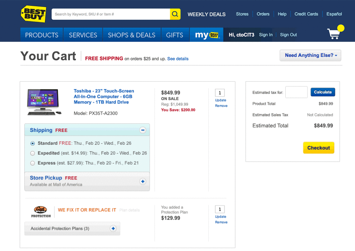Click the Geek Squad Protection logo
355x251 pixels.
41,211
